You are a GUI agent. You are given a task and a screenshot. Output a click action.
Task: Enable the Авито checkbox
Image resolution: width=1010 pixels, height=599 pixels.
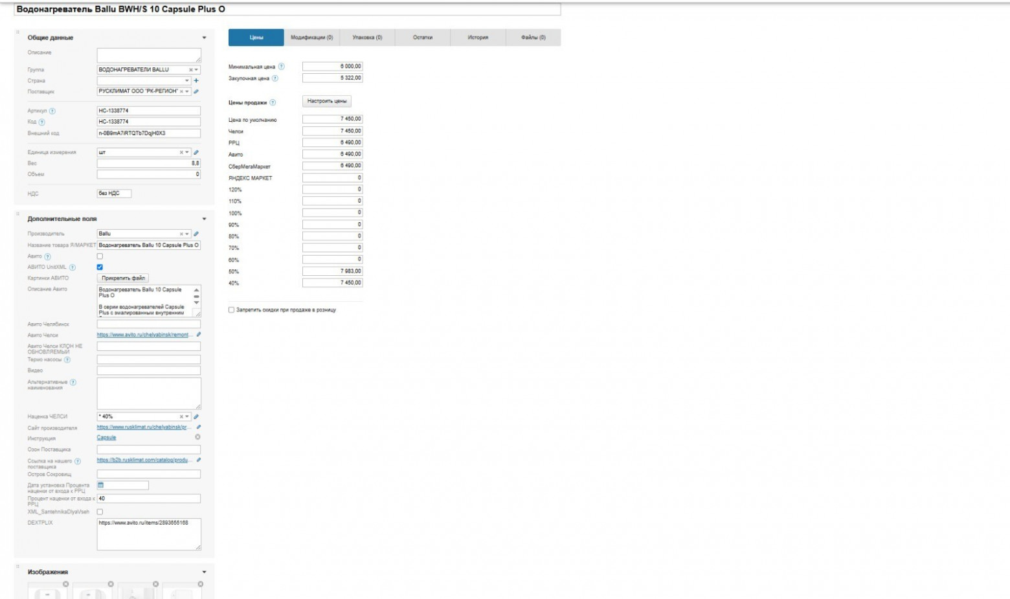100,256
